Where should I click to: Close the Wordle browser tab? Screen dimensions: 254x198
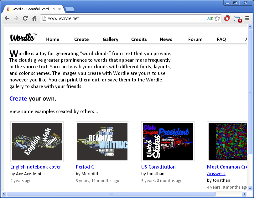(60, 9)
